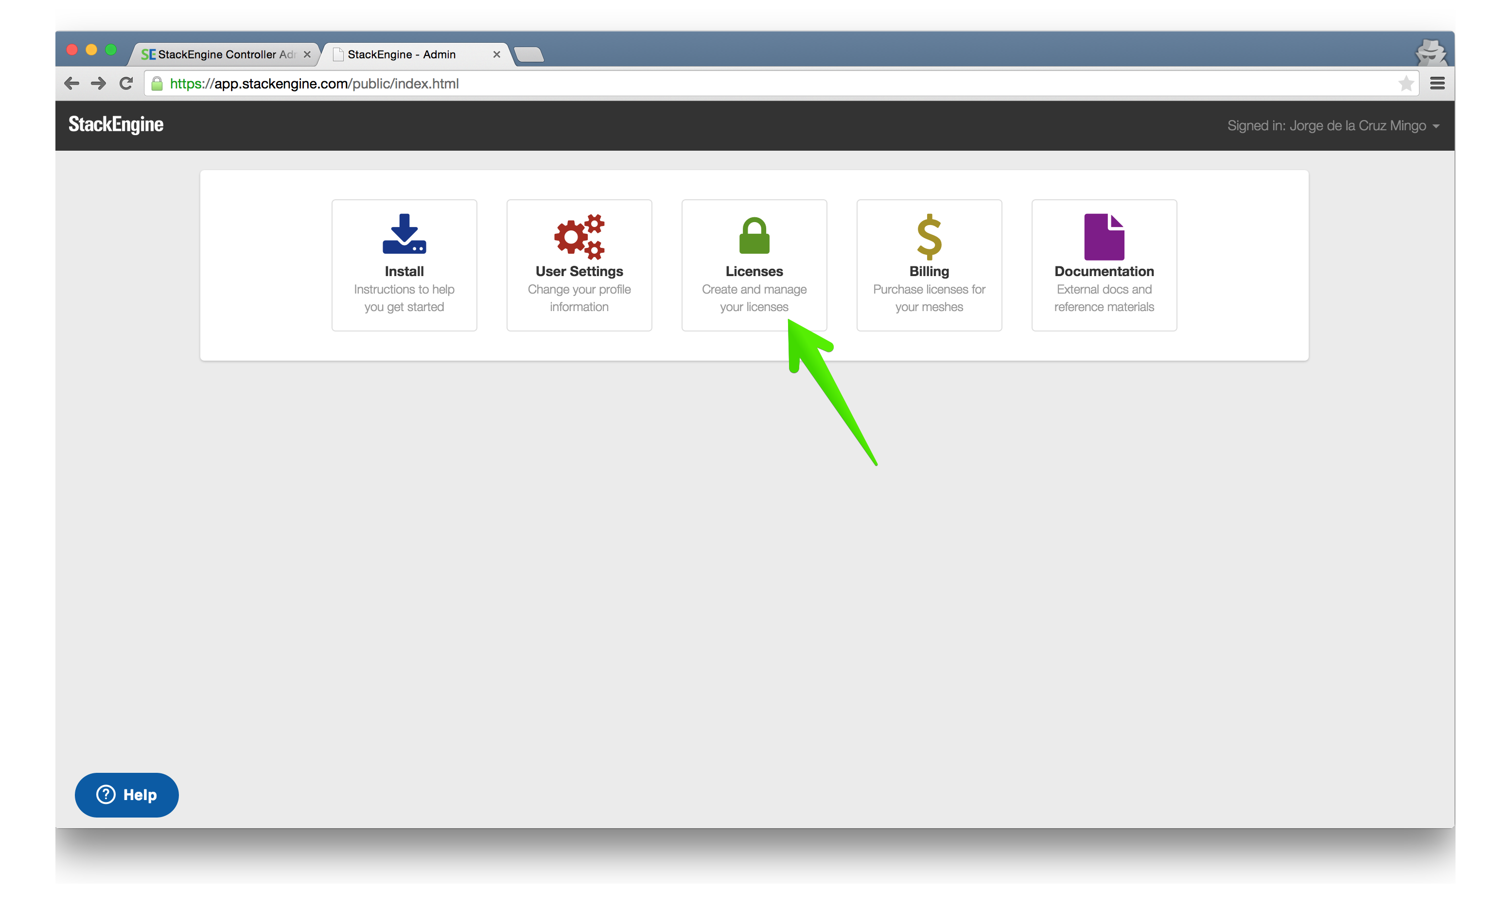The width and height of the screenshot is (1509, 906).
Task: Switch to the StackEngine Controller Admin tab
Action: pos(224,54)
